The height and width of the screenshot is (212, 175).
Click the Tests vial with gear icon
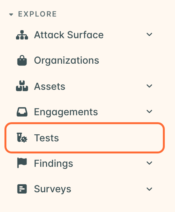[x=22, y=138]
